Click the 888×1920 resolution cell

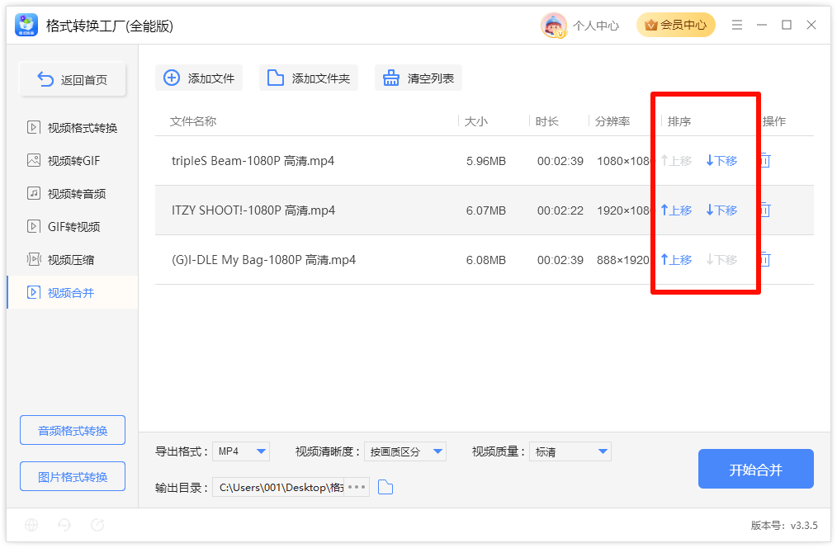point(623,261)
